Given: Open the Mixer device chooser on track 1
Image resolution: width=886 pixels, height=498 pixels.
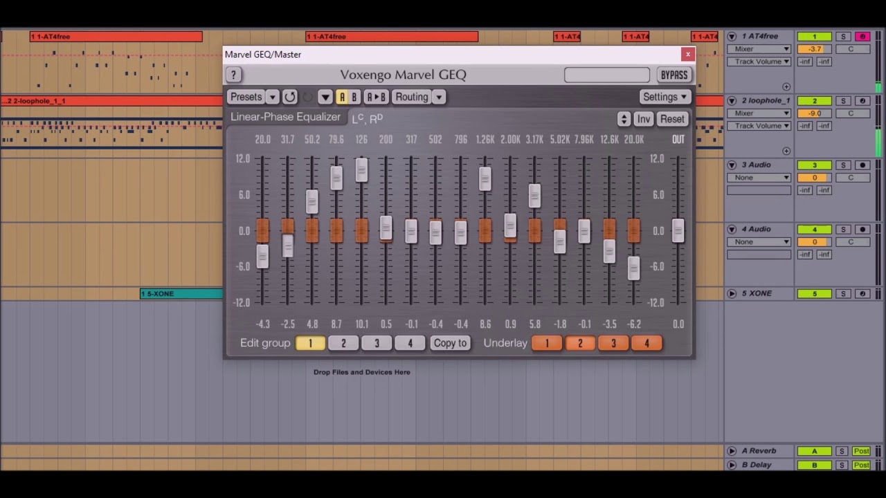Looking at the screenshot, I should click(x=759, y=49).
